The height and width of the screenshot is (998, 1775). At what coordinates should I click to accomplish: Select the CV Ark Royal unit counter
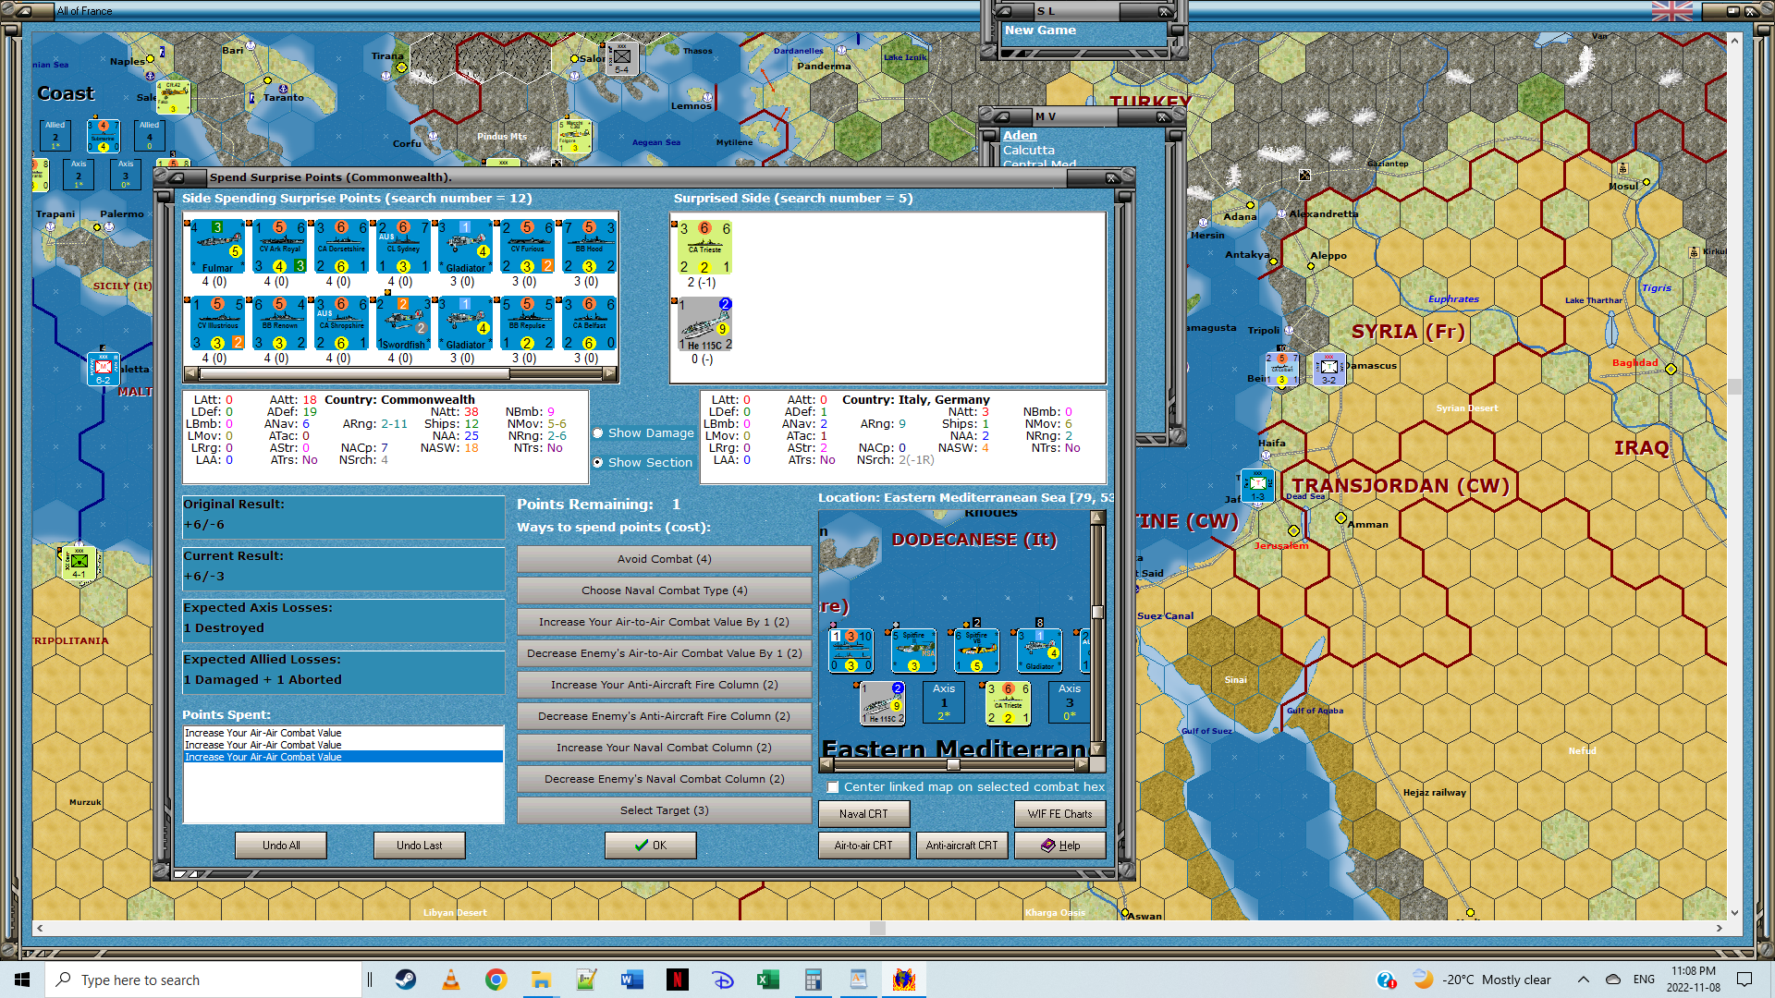pos(280,247)
